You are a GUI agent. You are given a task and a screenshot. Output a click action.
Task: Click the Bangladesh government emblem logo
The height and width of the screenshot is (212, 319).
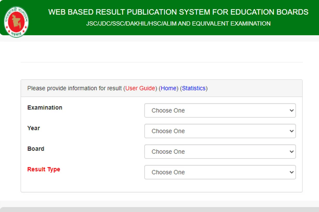pos(16,22)
